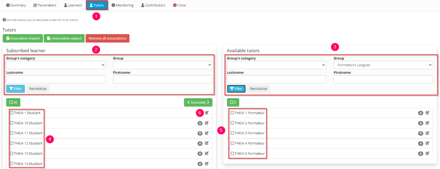Click count badge for THEIA 3 Formateur

[x=420, y=133]
